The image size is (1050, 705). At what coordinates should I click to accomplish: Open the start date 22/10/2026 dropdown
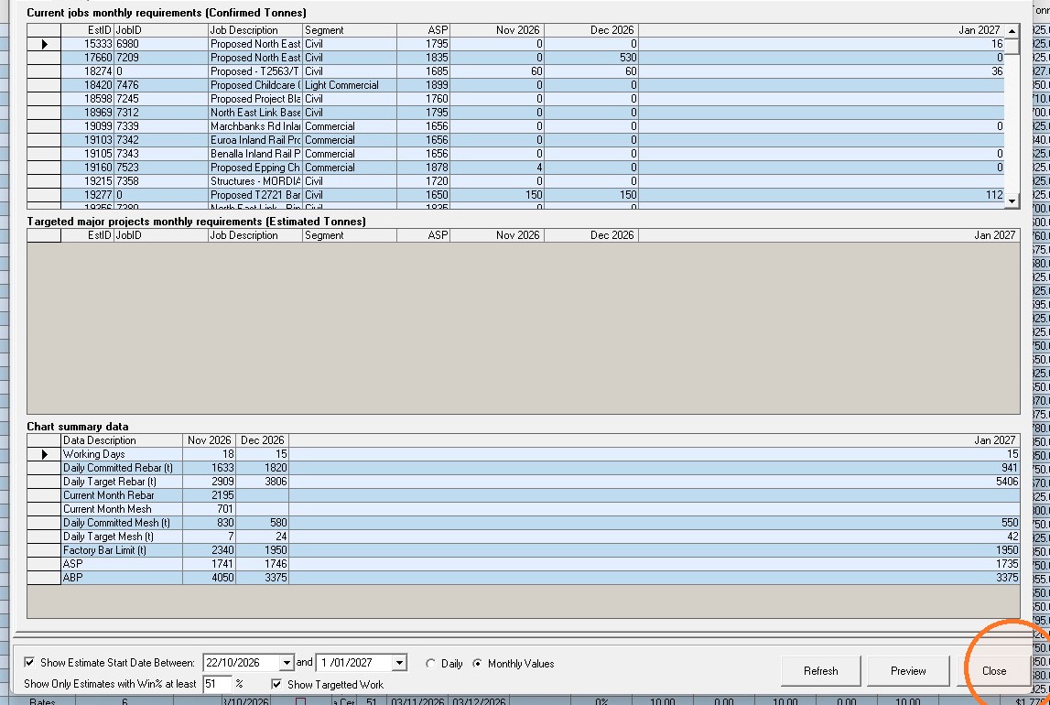pos(287,663)
